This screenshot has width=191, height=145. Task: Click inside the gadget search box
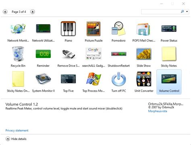tap(160, 12)
